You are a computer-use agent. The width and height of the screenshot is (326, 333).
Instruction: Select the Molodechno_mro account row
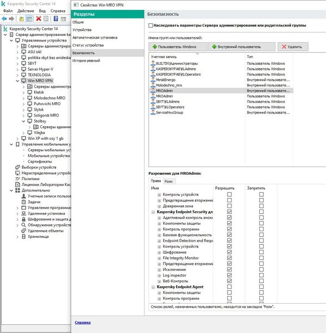(221, 85)
